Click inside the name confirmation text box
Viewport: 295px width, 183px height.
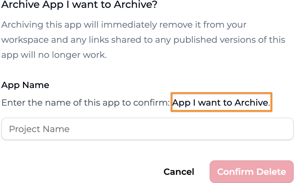pos(147,129)
